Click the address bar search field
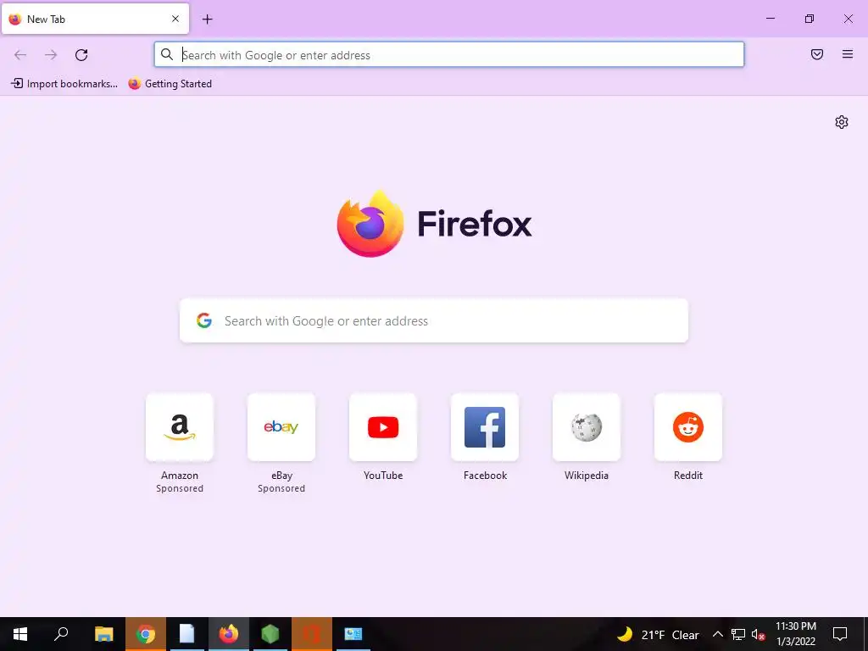Screen dimensions: 868x651 tap(449, 55)
